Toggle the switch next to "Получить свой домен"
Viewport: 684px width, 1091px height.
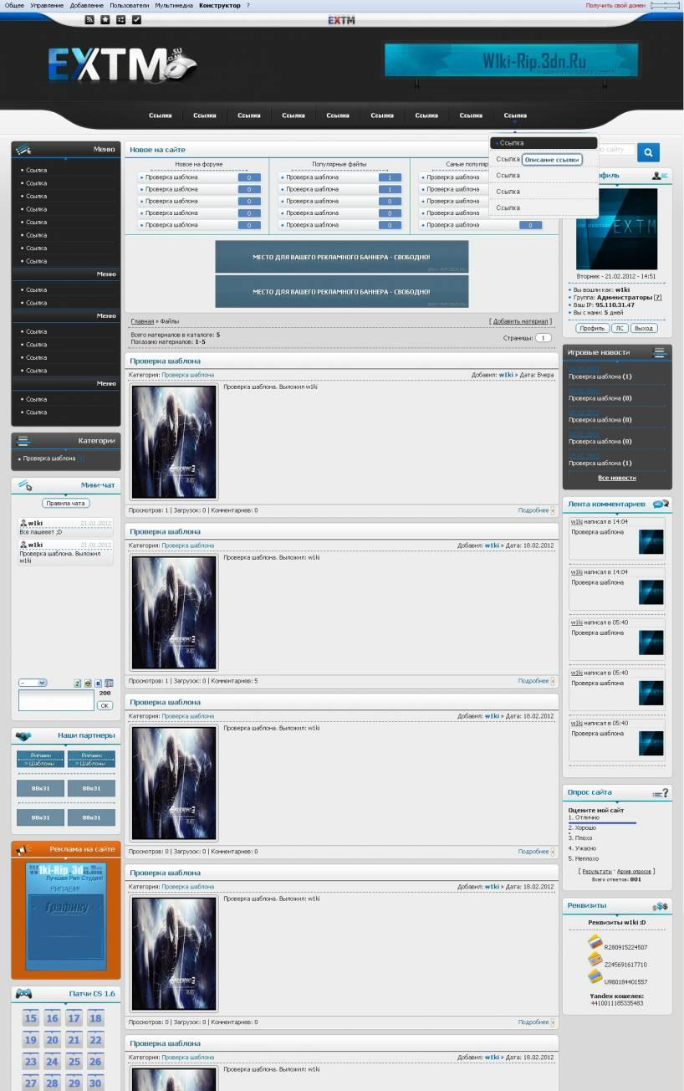tap(665, 5)
